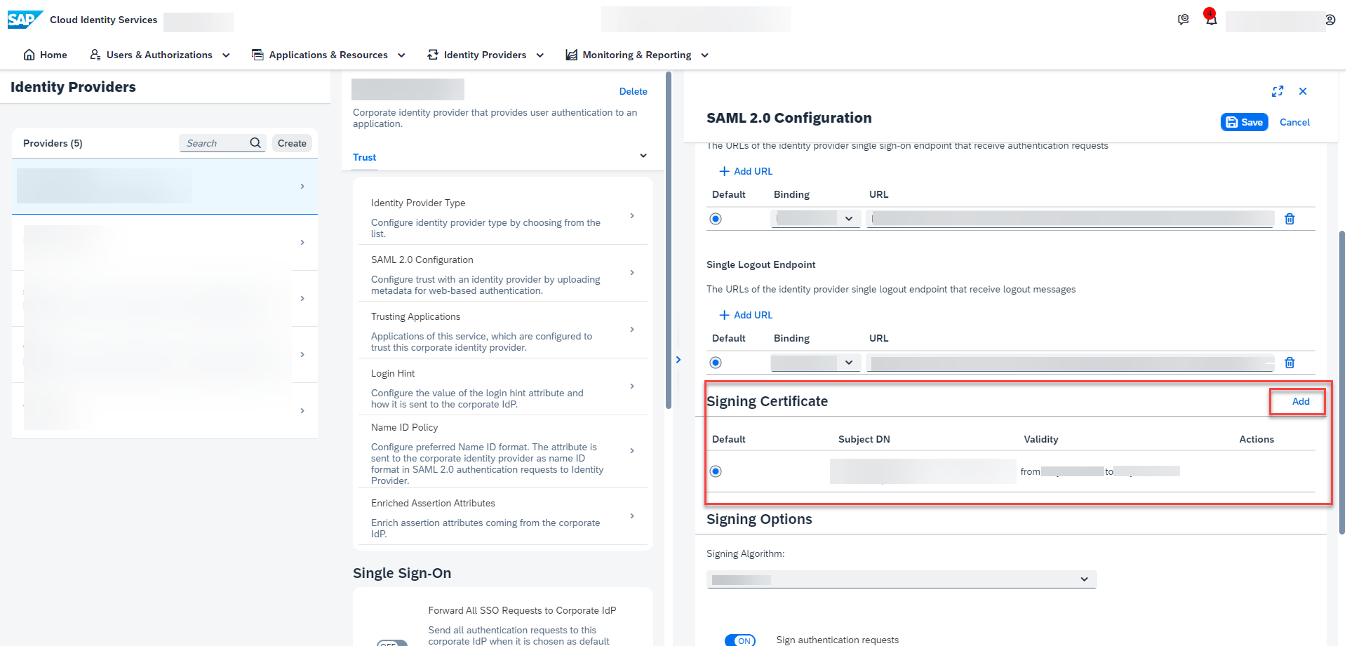Enter full screen for the configuration panel
1347x646 pixels.
click(1277, 91)
